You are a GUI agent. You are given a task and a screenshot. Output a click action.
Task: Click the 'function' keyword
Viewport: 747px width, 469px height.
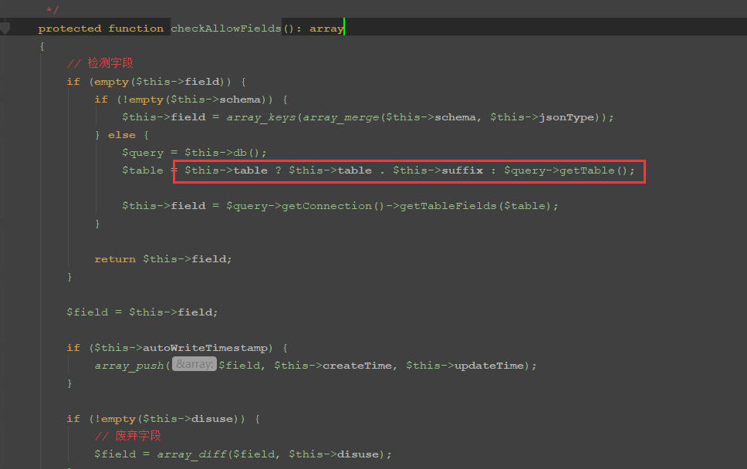pyautogui.click(x=136, y=29)
